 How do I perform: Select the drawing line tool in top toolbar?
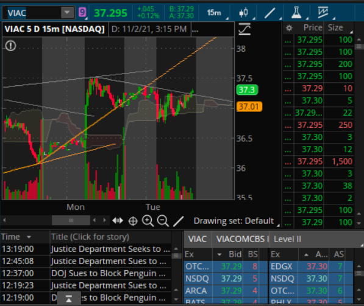270,13
